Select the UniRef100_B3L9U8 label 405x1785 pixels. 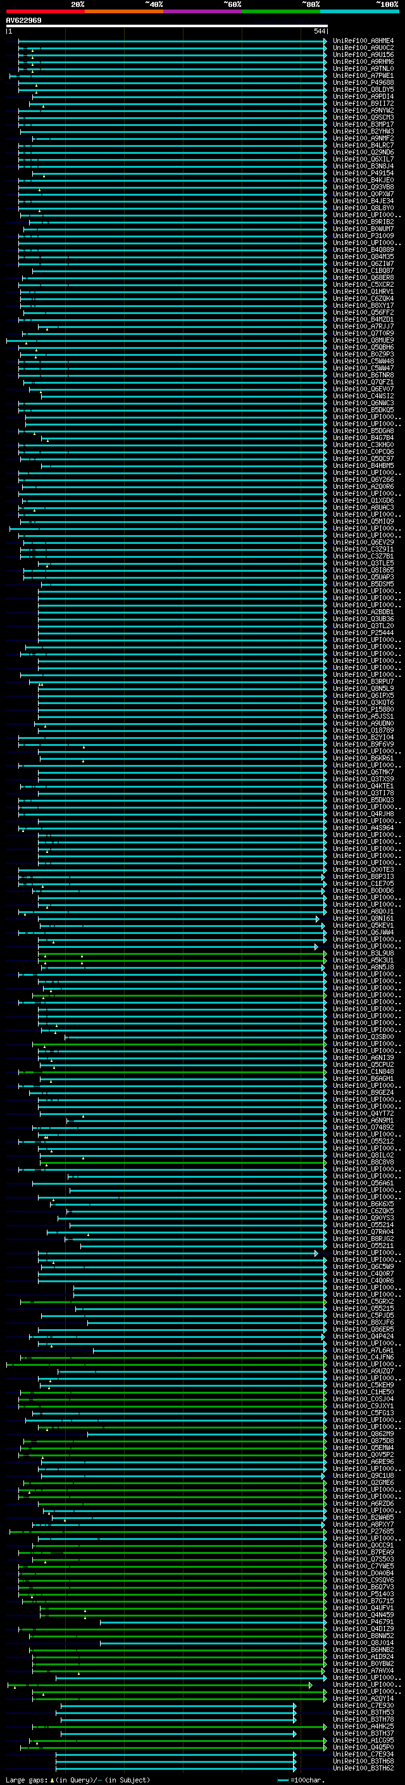tap(363, 954)
